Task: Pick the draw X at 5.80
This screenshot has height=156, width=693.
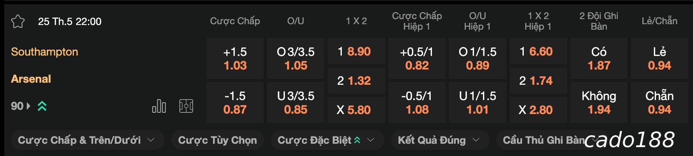Action: [x=356, y=110]
